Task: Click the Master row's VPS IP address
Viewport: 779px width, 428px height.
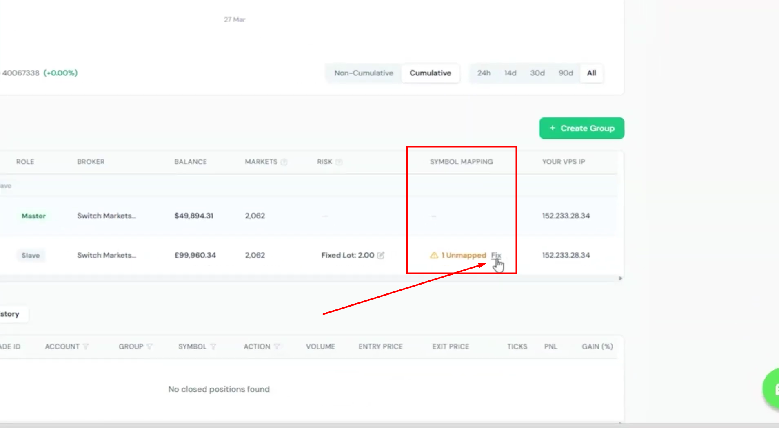Action: (566, 216)
